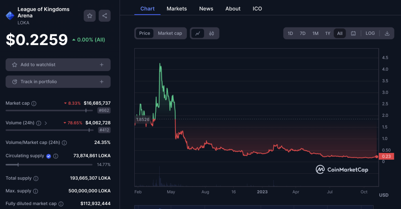Show Volume (24h) info icon
Viewport: 401px width, 209px height.
39,123
